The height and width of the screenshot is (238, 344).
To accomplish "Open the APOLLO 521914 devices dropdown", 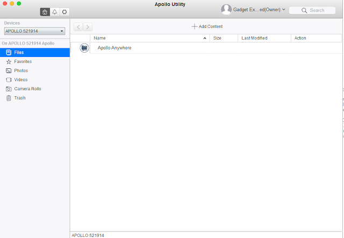I will tap(34, 31).
